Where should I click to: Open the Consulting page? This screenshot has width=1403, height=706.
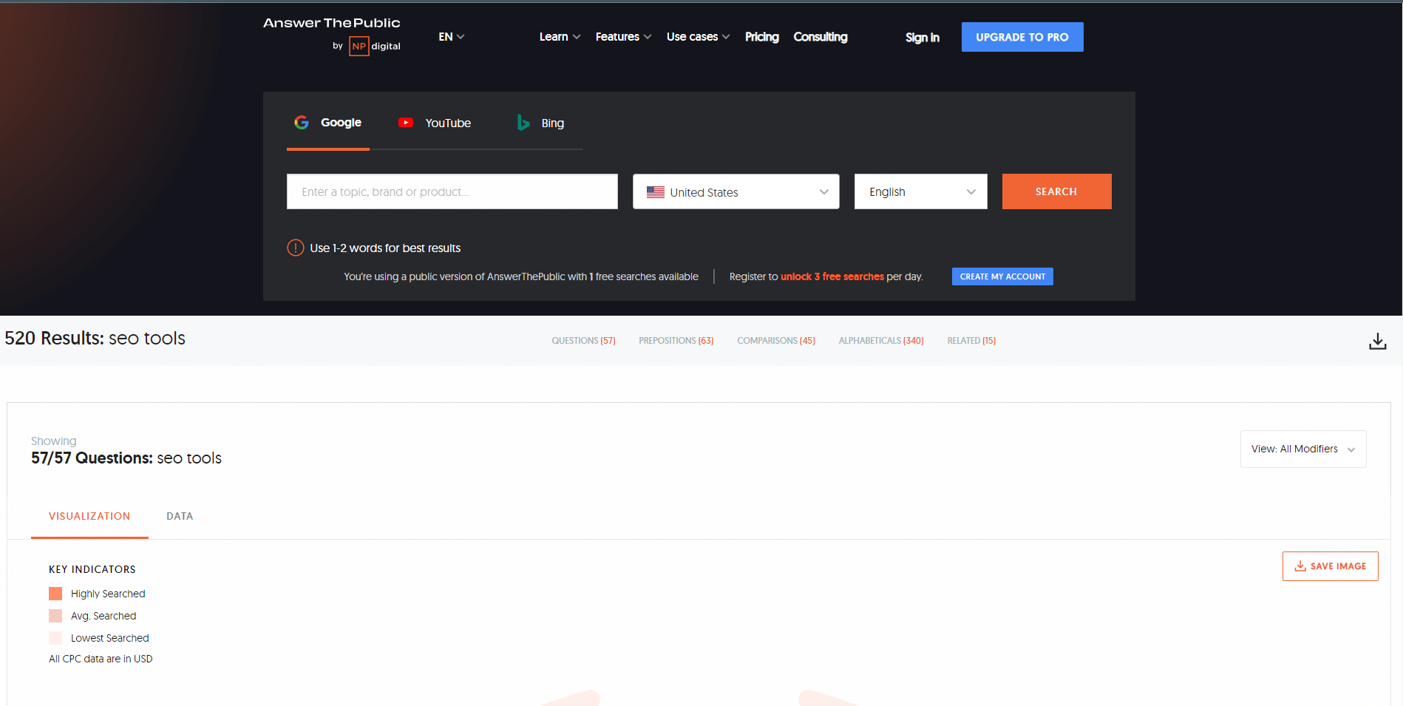[x=821, y=37]
